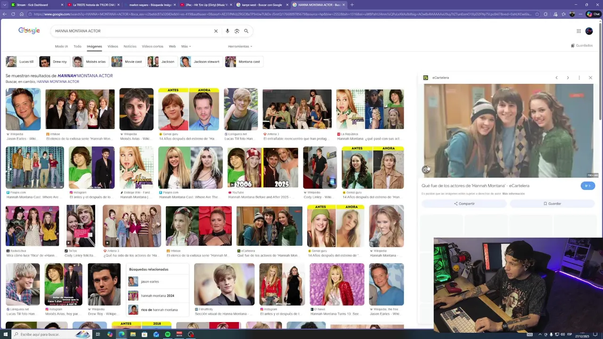Open related search jason earles
603x339 pixels.
coord(158,282)
